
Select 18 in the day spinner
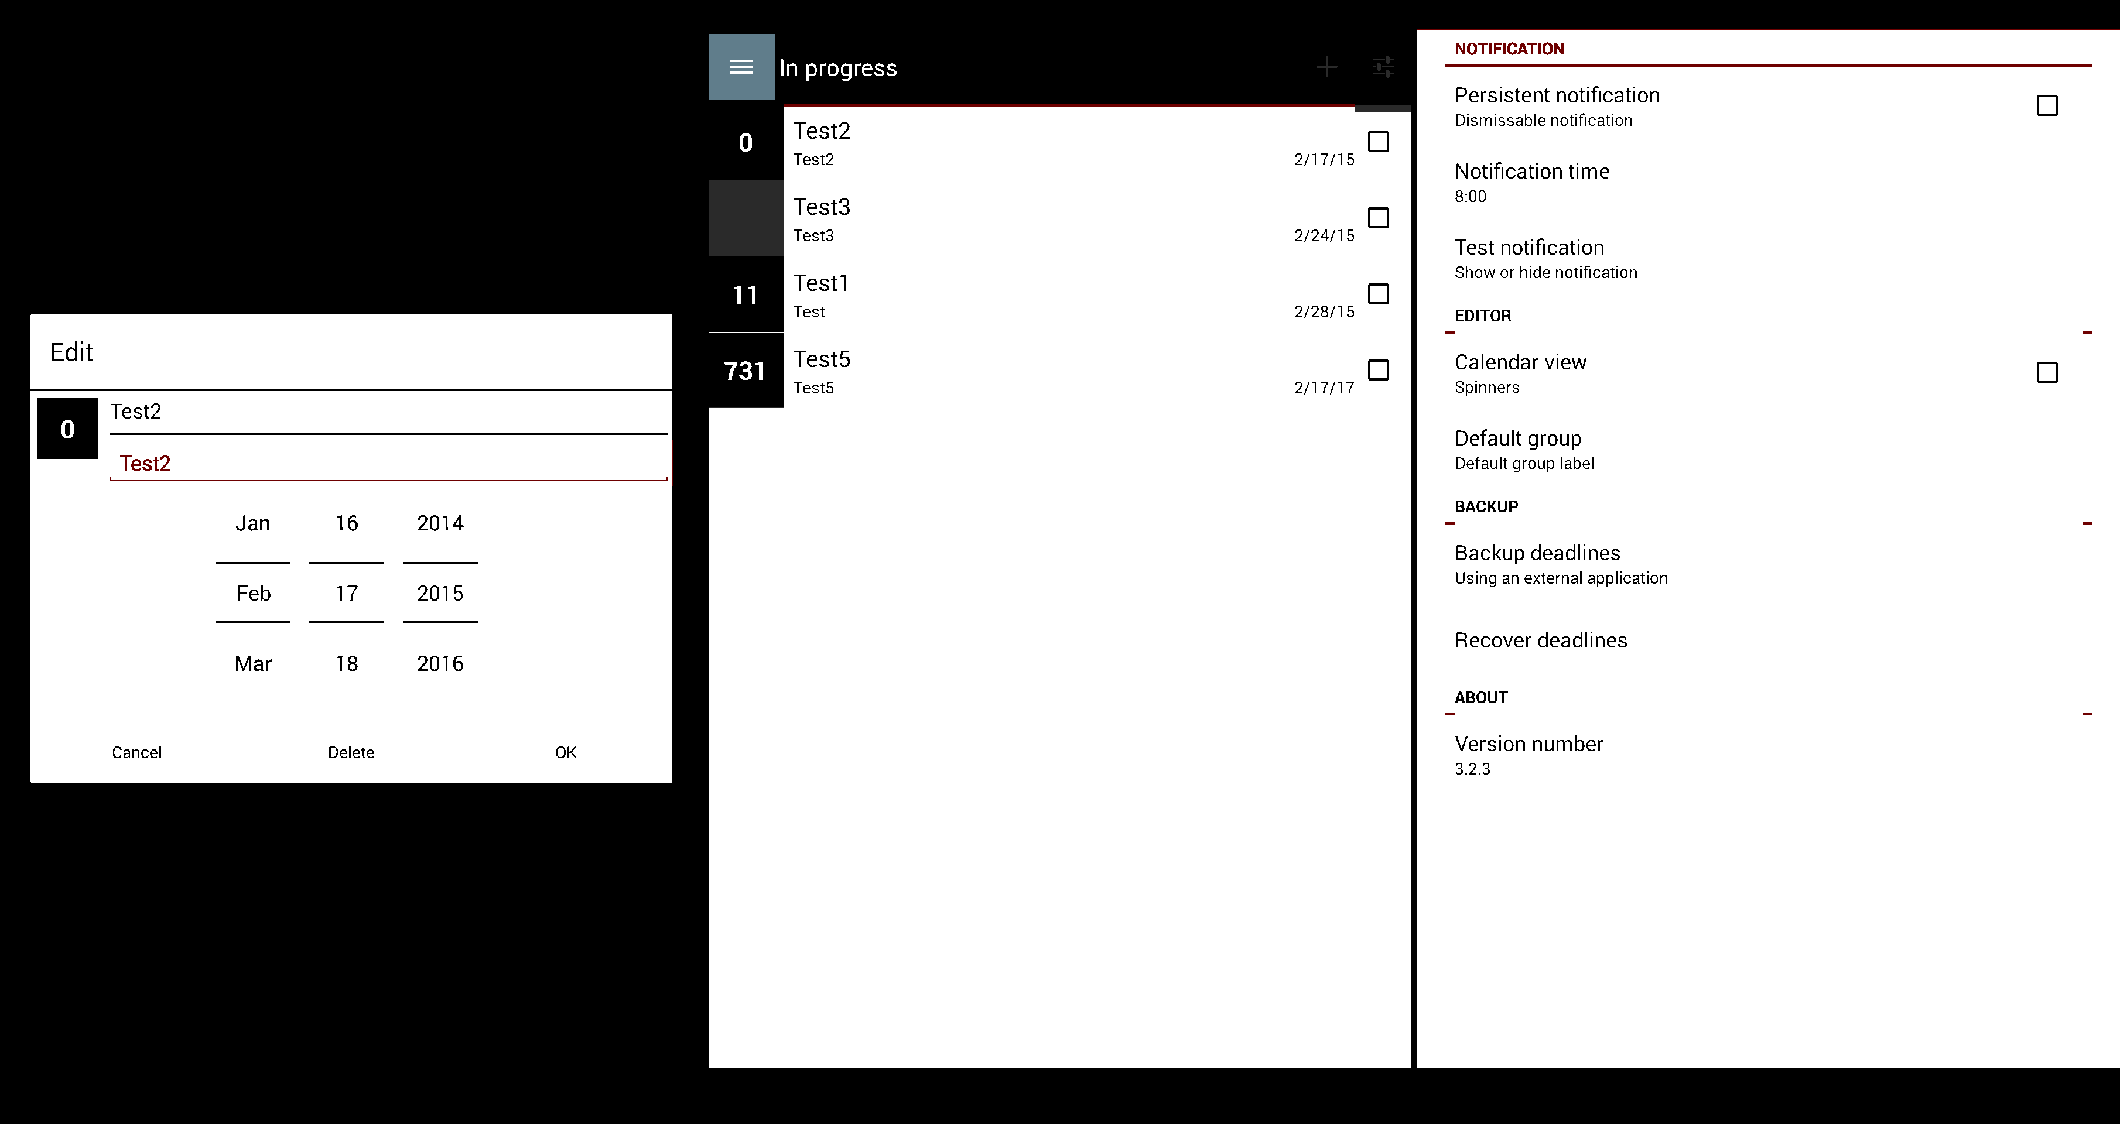coord(347,663)
